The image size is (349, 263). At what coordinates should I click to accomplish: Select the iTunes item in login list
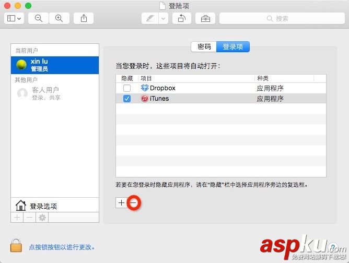221,99
